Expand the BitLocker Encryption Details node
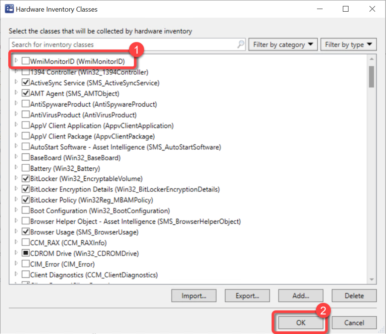The height and width of the screenshot is (334, 386). 16,189
